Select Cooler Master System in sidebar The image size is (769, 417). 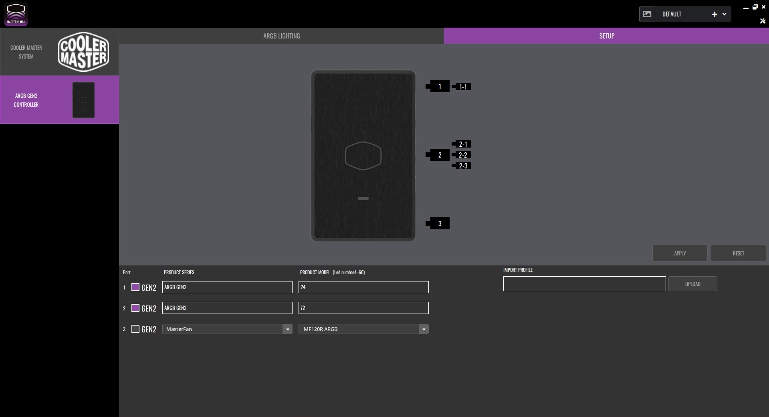coord(59,52)
